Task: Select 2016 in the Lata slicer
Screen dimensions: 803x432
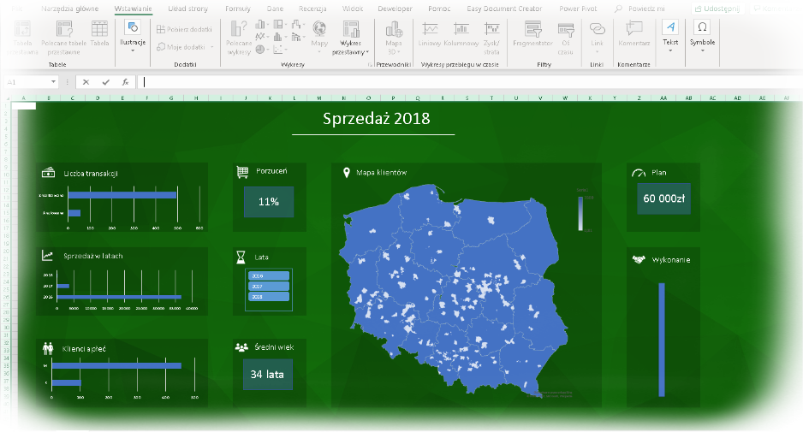Action: coord(268,276)
